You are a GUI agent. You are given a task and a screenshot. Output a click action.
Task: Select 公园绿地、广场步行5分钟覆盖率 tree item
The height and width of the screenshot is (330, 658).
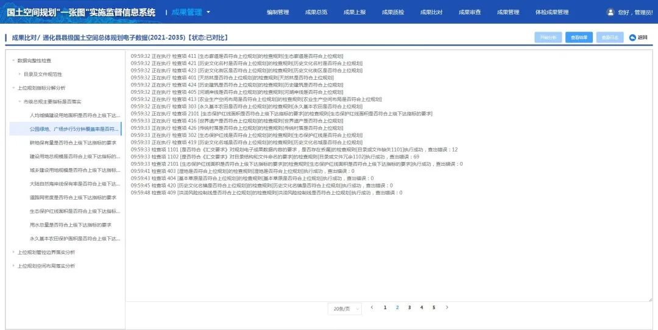tap(65, 128)
